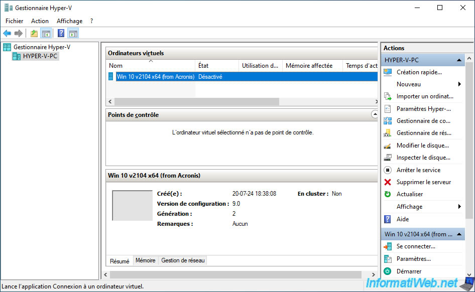Image resolution: width=475 pixels, height=292 pixels.
Task: Toggle the console tree pane toolbar icon
Action: [x=46, y=33]
